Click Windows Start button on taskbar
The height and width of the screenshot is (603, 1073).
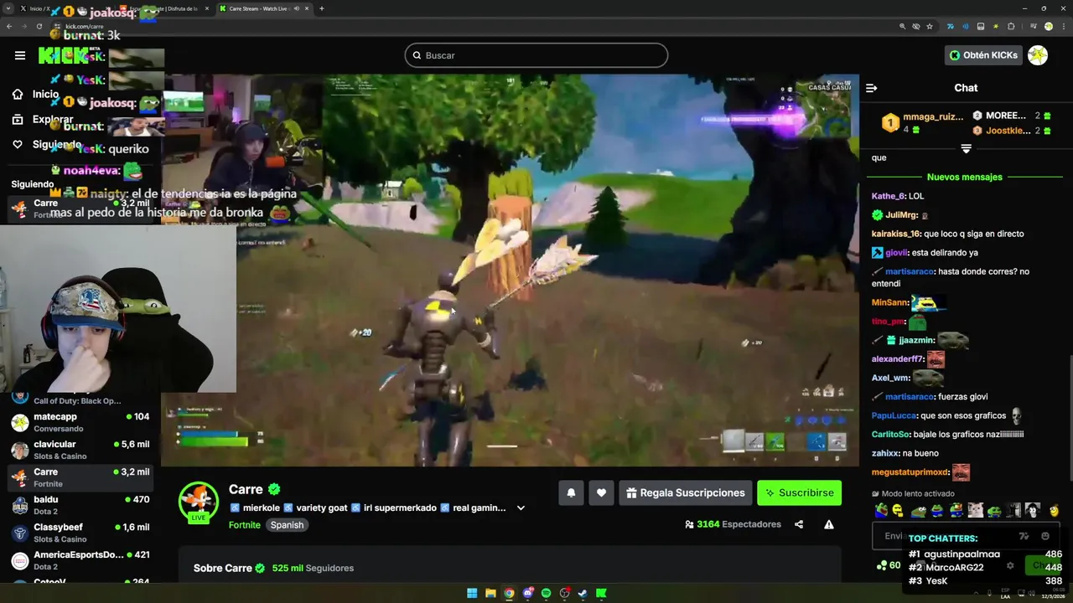(x=472, y=593)
